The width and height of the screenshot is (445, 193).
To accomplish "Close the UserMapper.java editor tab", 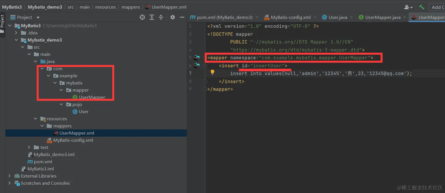I will pyautogui.click(x=405, y=17).
